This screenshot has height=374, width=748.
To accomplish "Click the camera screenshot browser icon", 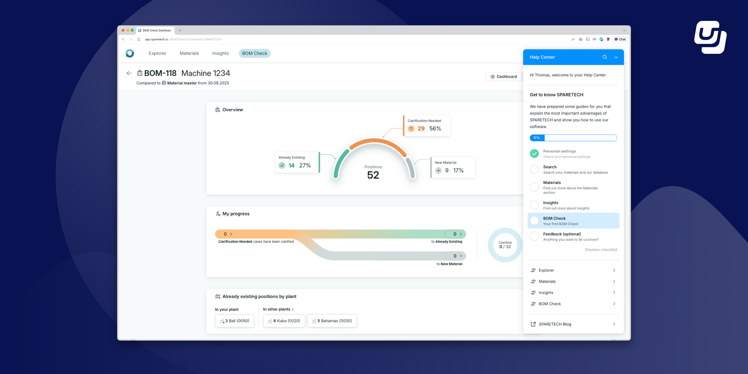I will [x=581, y=39].
